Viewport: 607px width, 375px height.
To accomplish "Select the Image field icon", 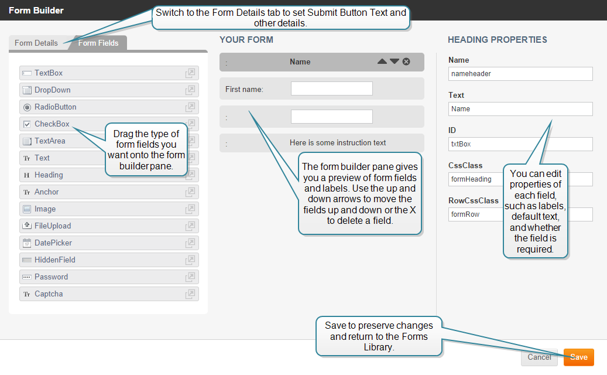I will click(27, 209).
